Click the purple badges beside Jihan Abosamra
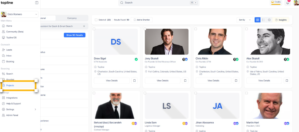Screen dimensions: 299x132 (x=236, y=123)
